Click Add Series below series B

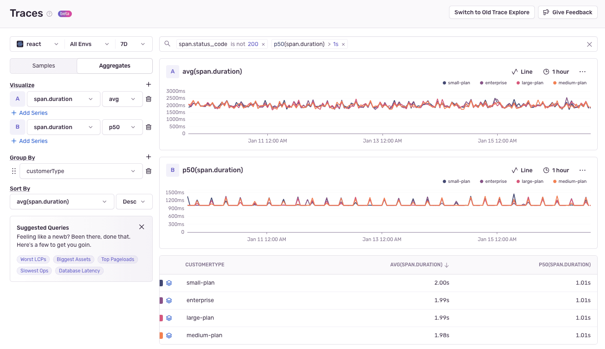tap(29, 141)
